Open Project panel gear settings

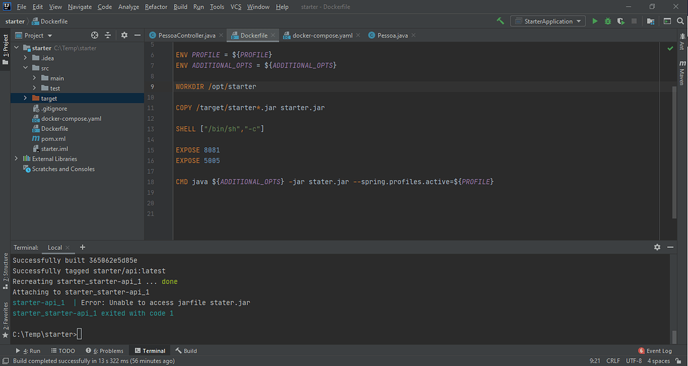tap(124, 35)
